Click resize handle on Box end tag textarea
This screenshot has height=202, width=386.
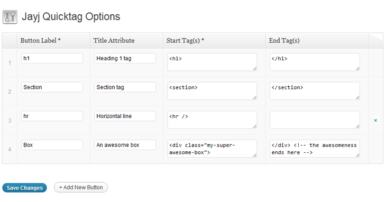click(x=357, y=155)
